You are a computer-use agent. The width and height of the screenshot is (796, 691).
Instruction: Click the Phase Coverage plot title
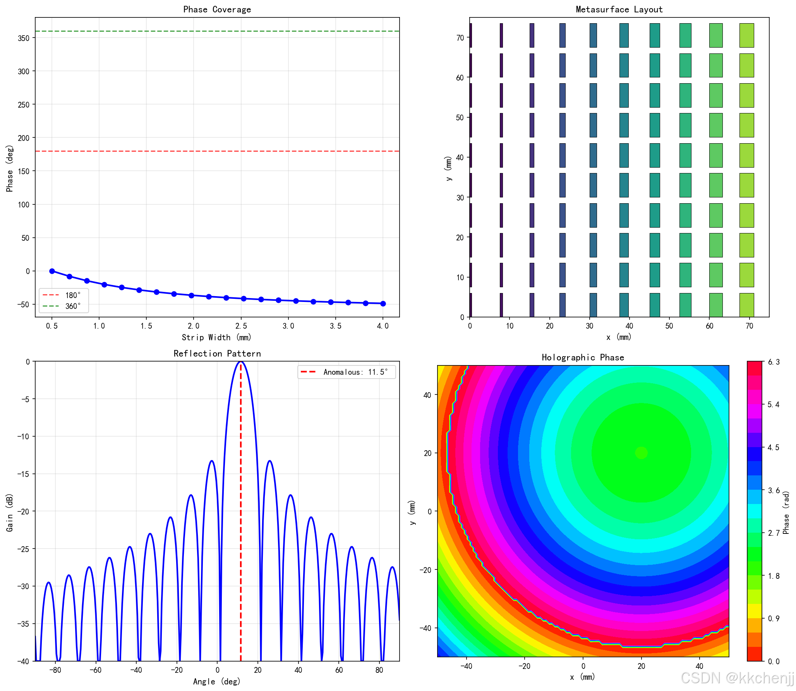(217, 9)
